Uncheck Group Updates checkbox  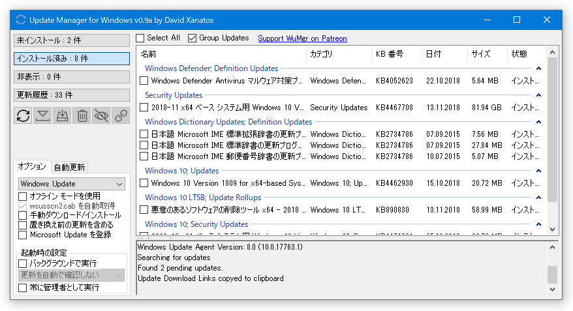[x=193, y=38]
